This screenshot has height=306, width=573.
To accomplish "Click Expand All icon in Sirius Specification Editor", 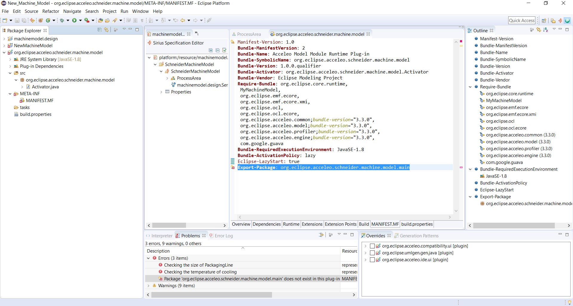I will (x=211, y=50).
